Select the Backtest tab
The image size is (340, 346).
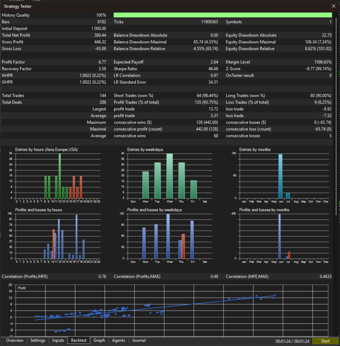(79, 340)
